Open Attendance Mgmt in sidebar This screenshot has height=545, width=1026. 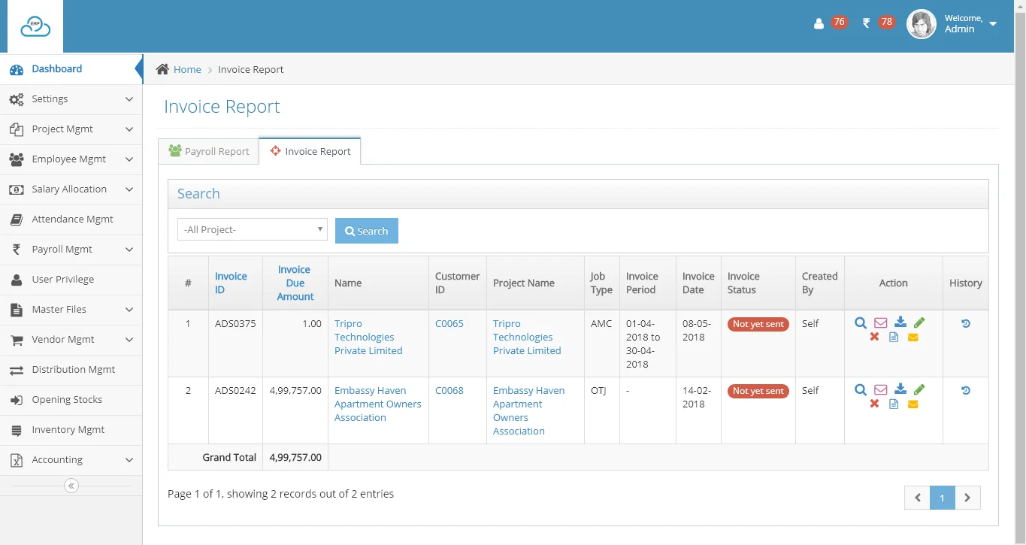pos(71,220)
